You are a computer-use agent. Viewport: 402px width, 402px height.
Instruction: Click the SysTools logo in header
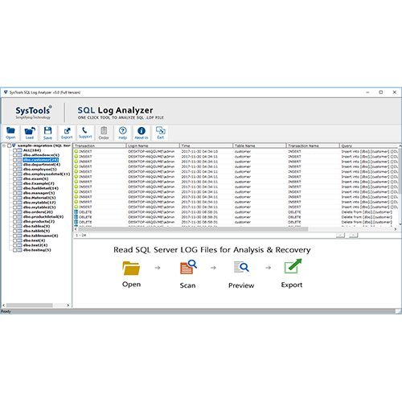(x=33, y=113)
